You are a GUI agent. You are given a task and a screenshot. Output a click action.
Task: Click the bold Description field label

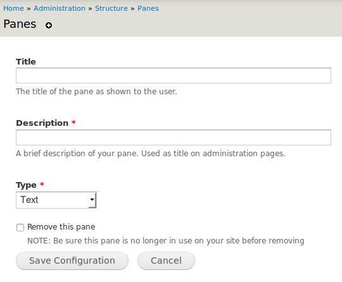click(x=42, y=123)
